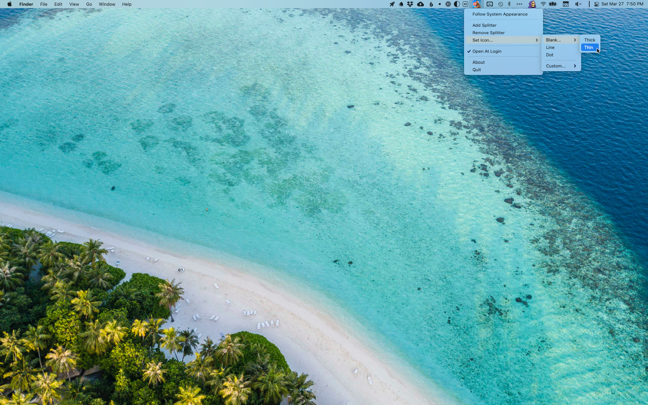The image size is (648, 405).
Task: Open the Help menu
Action: point(127,4)
